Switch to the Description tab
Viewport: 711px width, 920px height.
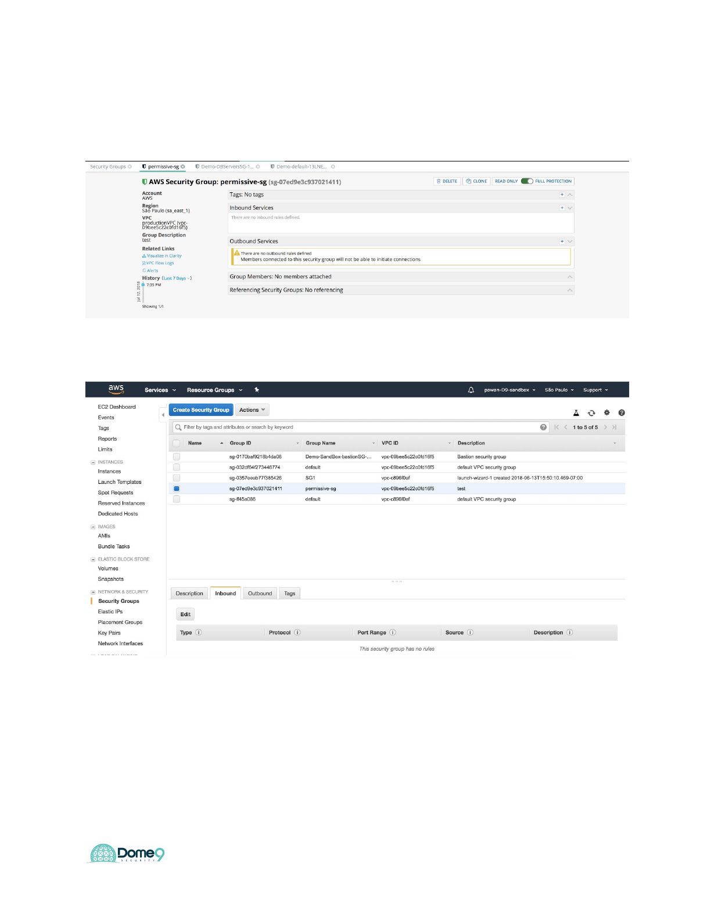(x=189, y=594)
